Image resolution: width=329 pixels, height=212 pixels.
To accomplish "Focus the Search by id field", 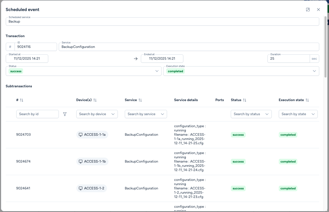I will [x=37, y=114].
